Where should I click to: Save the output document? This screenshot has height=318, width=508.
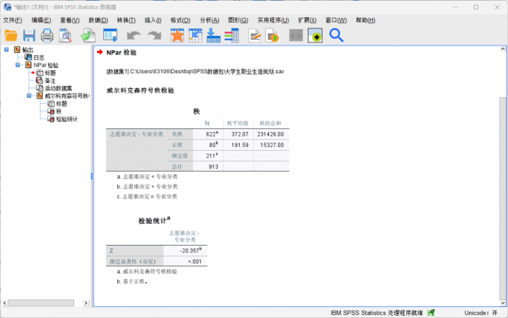tap(29, 35)
